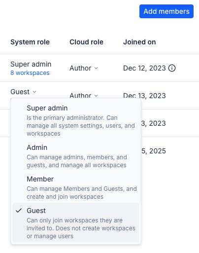
Task: Click the Cloud role column header
Action: click(x=86, y=42)
